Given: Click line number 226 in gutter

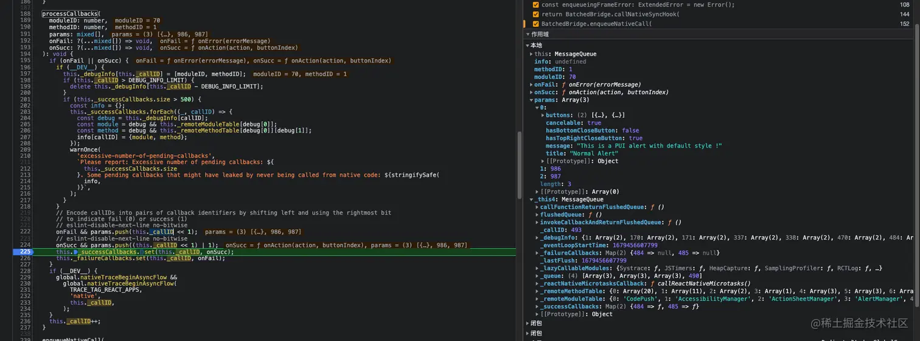Looking at the screenshot, I should [25, 258].
